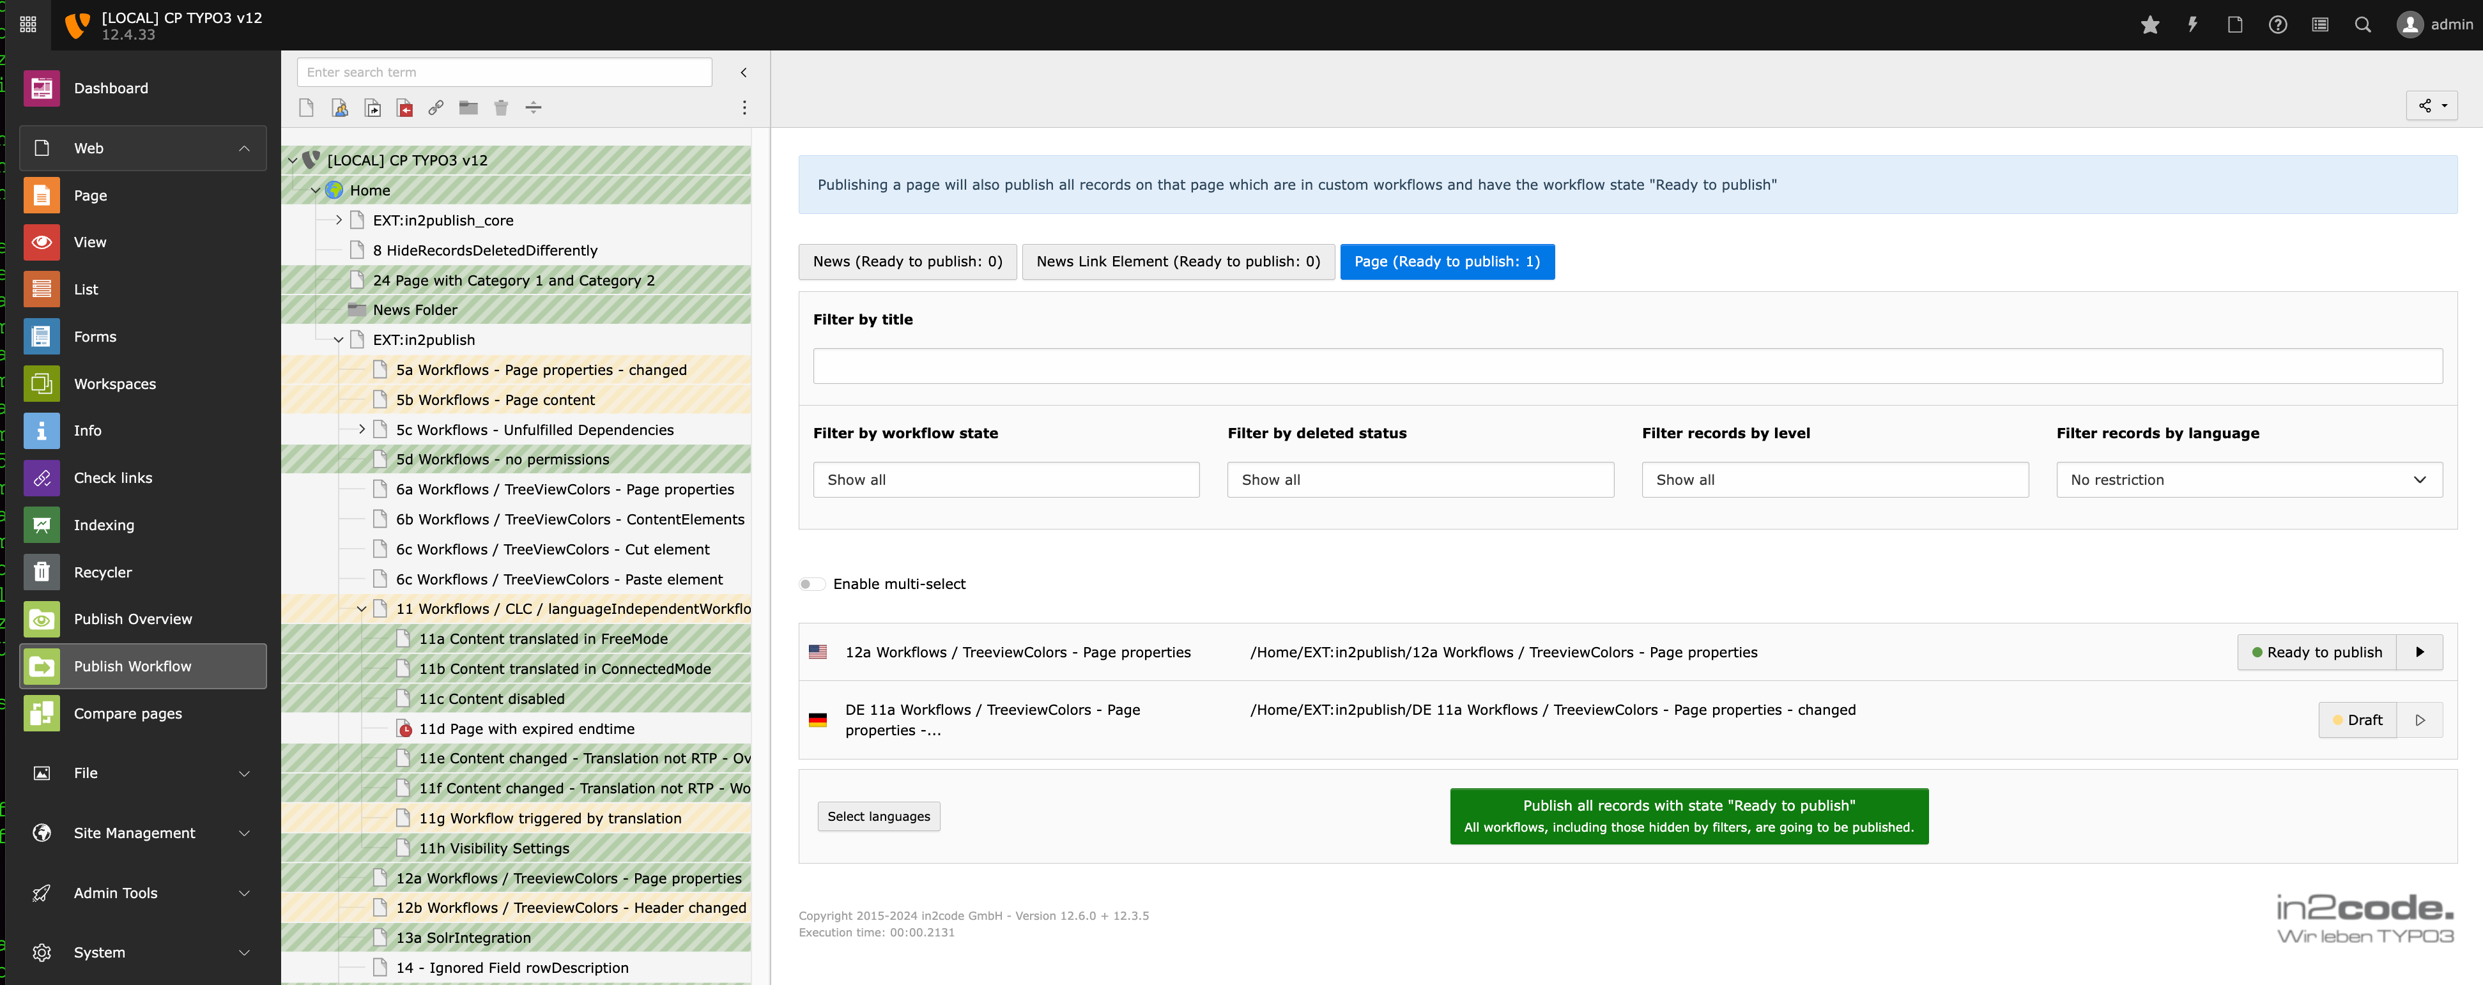Image resolution: width=2483 pixels, height=985 pixels.
Task: Open the flush caches lightning icon
Action: (x=2192, y=25)
